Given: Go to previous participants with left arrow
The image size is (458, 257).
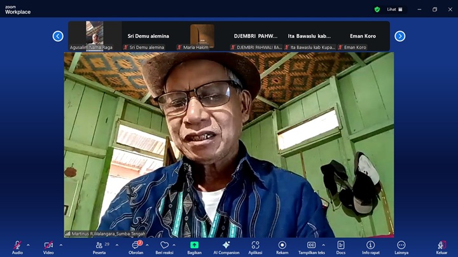Looking at the screenshot, I should 58,36.
